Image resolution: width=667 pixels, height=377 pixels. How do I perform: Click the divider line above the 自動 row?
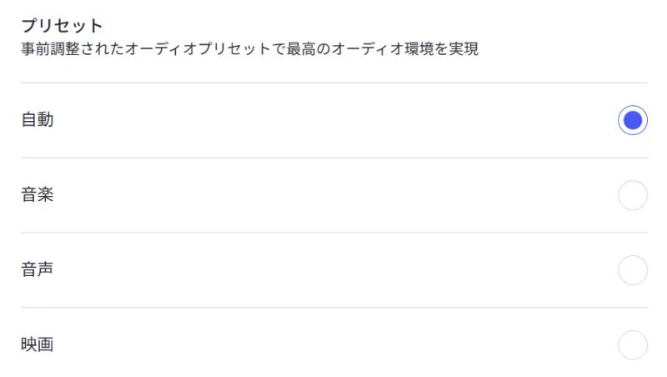pyautogui.click(x=333, y=83)
